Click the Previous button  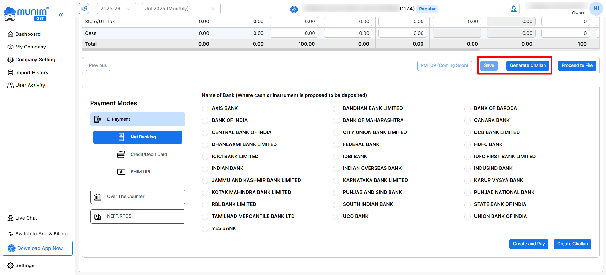[x=98, y=66]
